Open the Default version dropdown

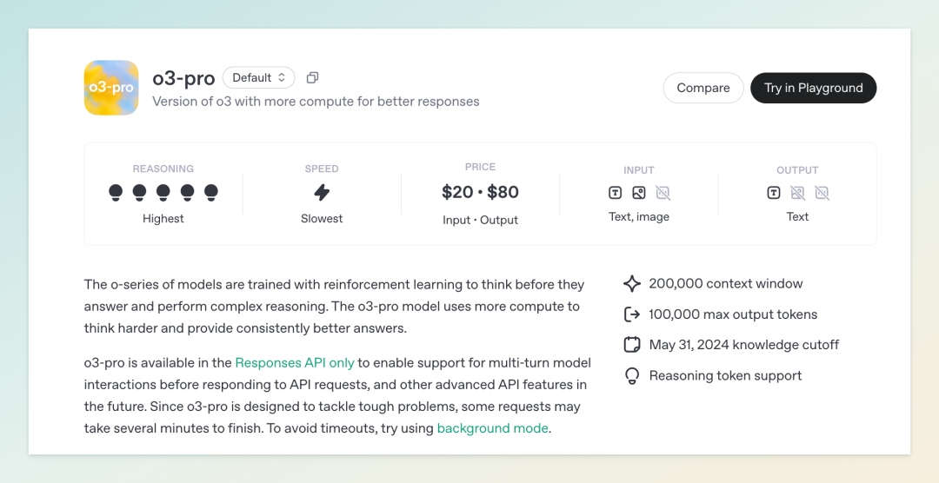point(259,78)
